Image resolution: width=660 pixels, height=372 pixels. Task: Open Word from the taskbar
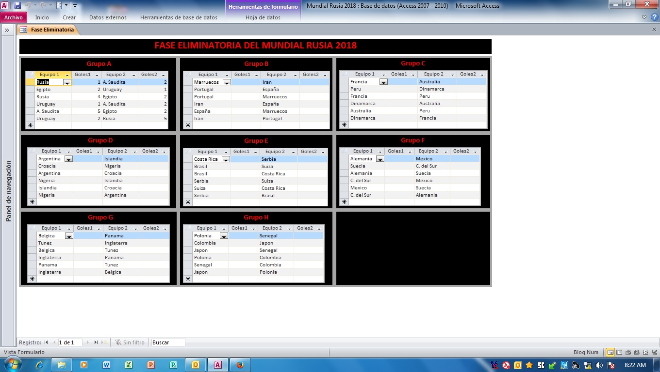pyautogui.click(x=106, y=365)
